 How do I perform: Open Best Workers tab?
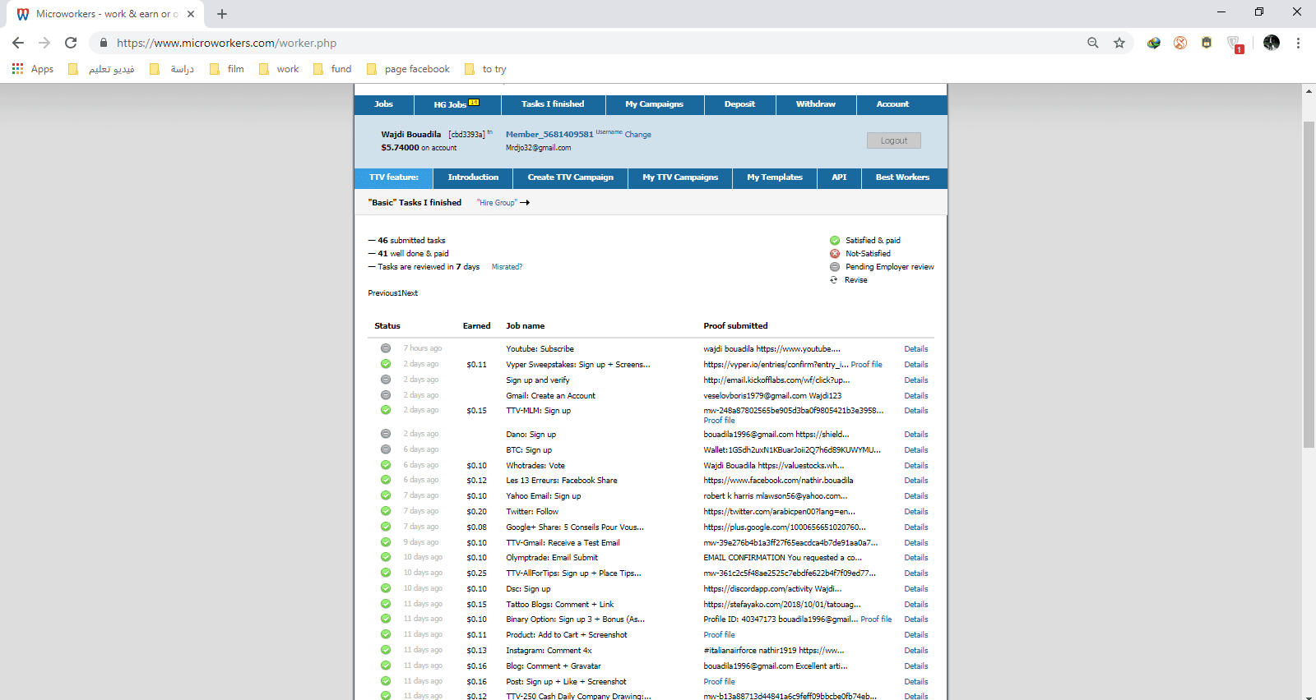[902, 177]
